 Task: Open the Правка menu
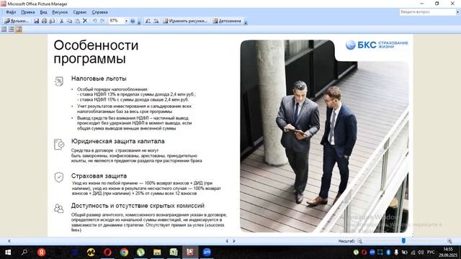[27, 12]
